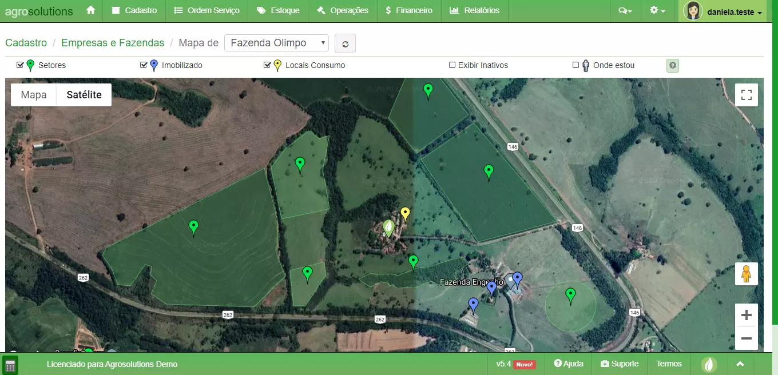Zoom in on the map
Image resolution: width=778 pixels, height=375 pixels.
pyautogui.click(x=746, y=315)
